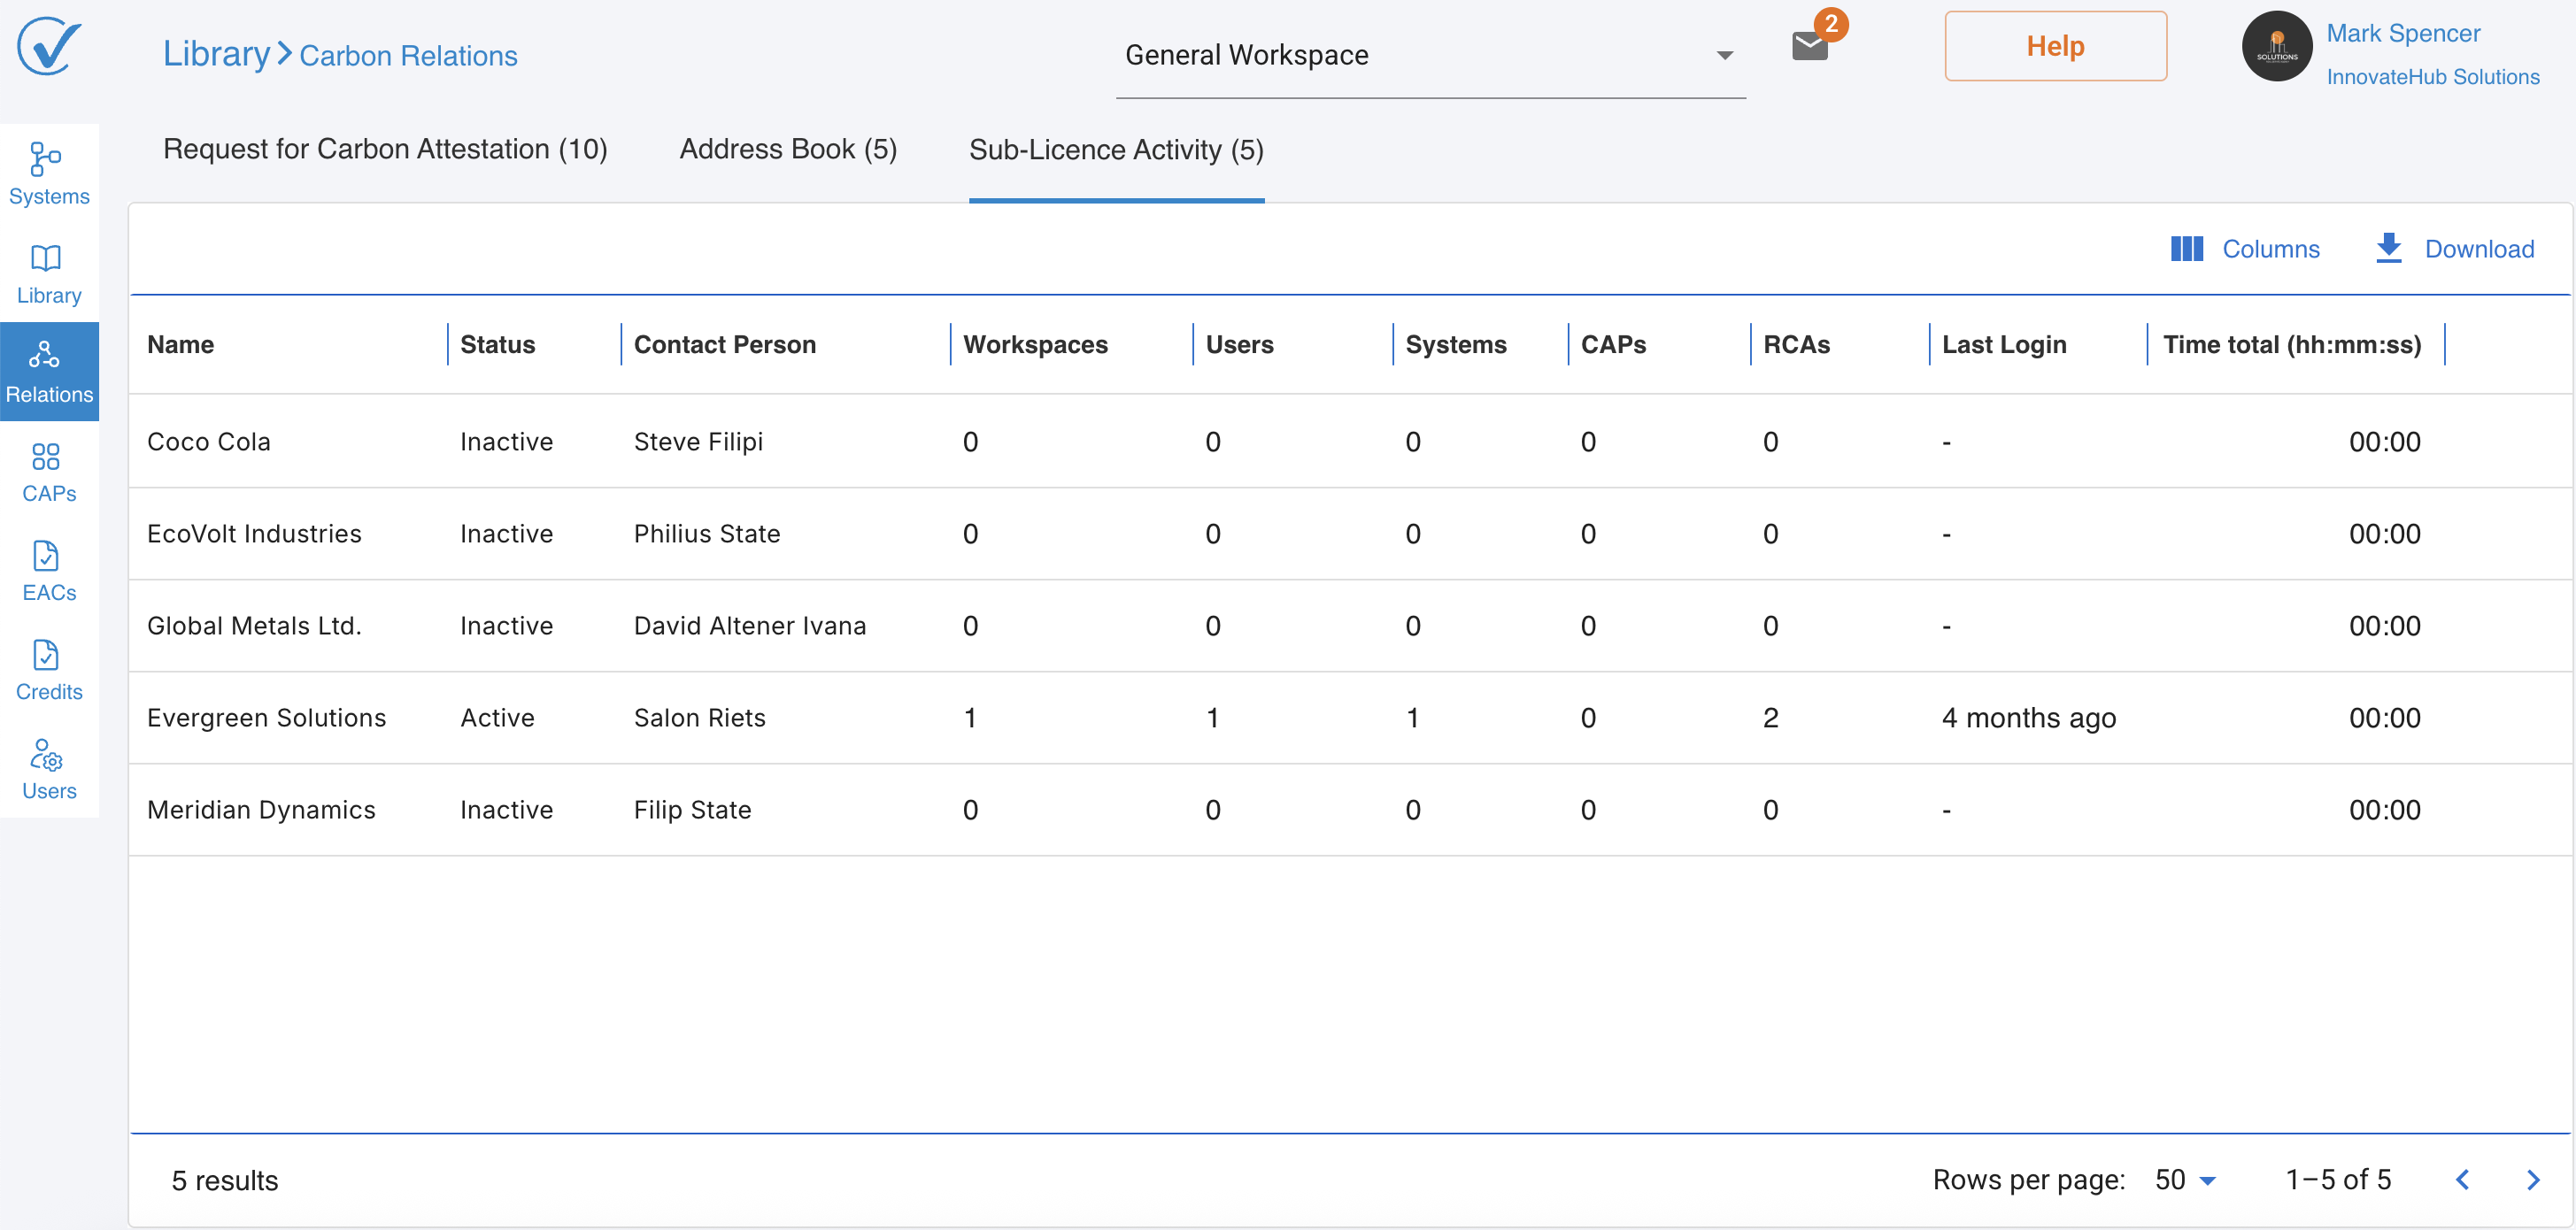Switch to the Address Book tab
This screenshot has height=1230, width=2576.
tap(787, 149)
